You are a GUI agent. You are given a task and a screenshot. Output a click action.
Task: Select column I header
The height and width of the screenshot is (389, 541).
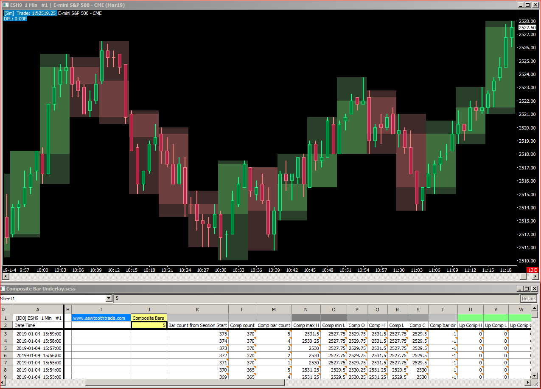101,310
